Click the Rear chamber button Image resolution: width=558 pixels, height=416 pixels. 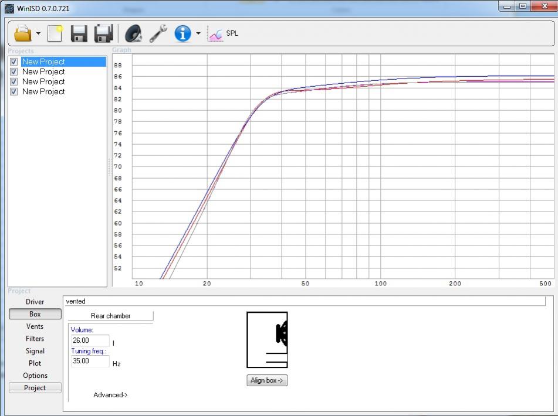(x=110, y=316)
